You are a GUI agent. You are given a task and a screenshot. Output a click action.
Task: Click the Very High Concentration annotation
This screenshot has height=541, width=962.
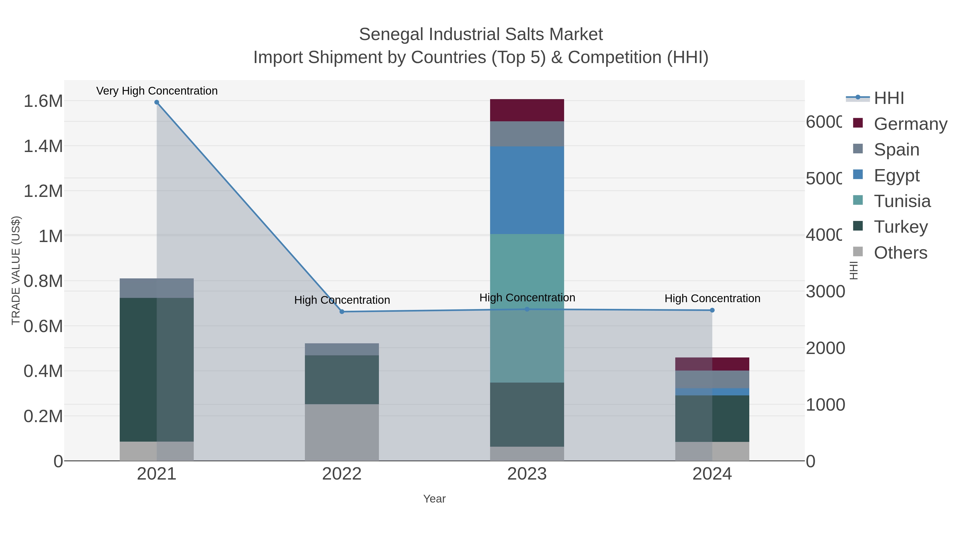point(157,91)
